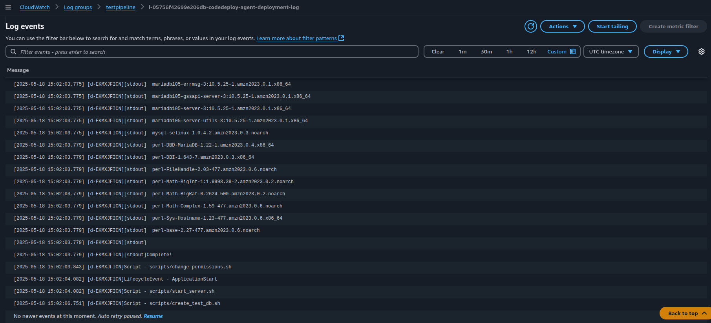
Task: Select the 30m time range
Action: point(486,51)
